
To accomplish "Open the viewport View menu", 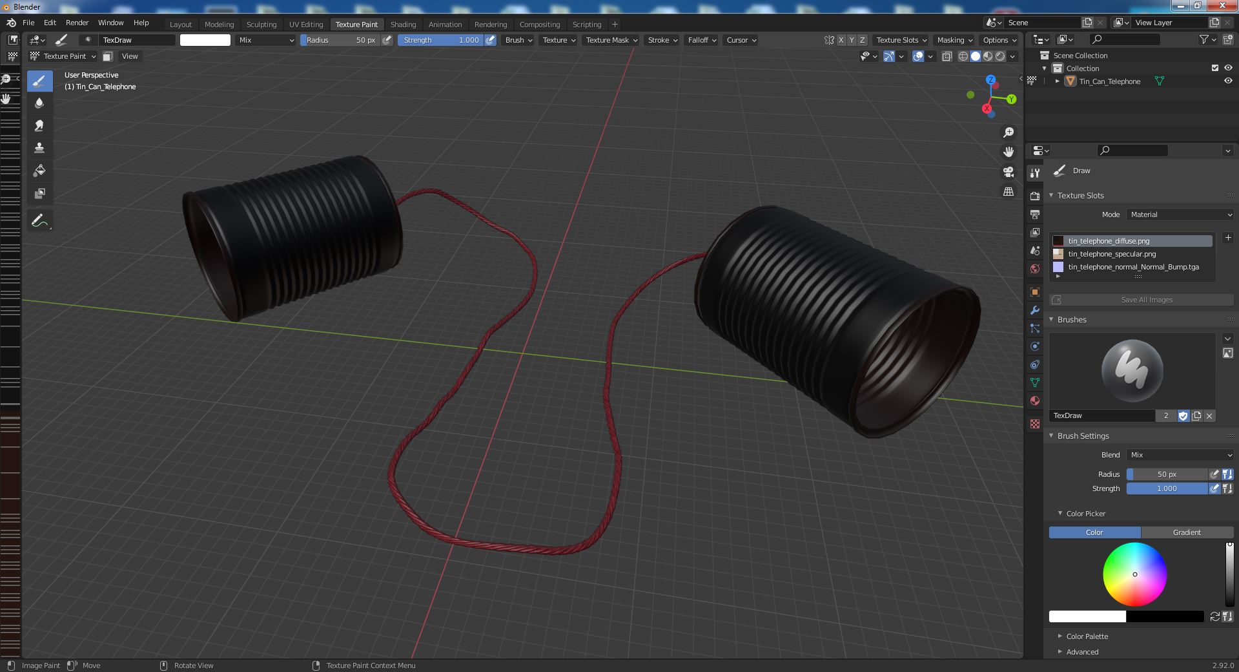I will coord(130,56).
